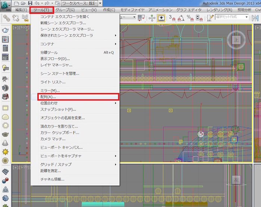Open the ワークスペース dropdown in title bar

coord(100,3)
